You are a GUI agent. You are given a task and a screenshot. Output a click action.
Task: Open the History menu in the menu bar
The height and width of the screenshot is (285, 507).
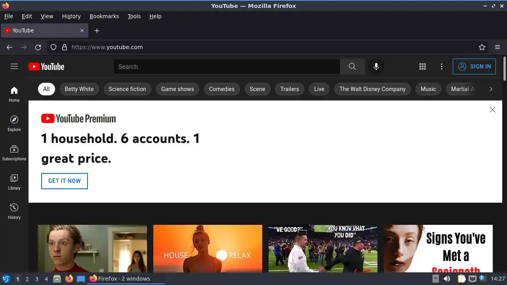(x=71, y=16)
